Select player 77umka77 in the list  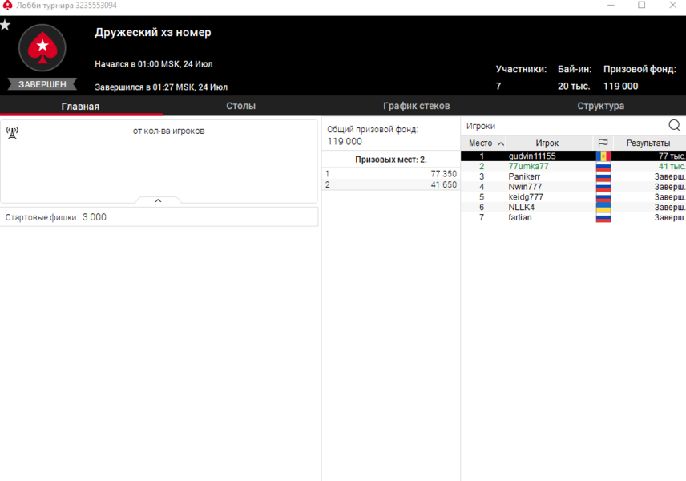click(x=529, y=166)
